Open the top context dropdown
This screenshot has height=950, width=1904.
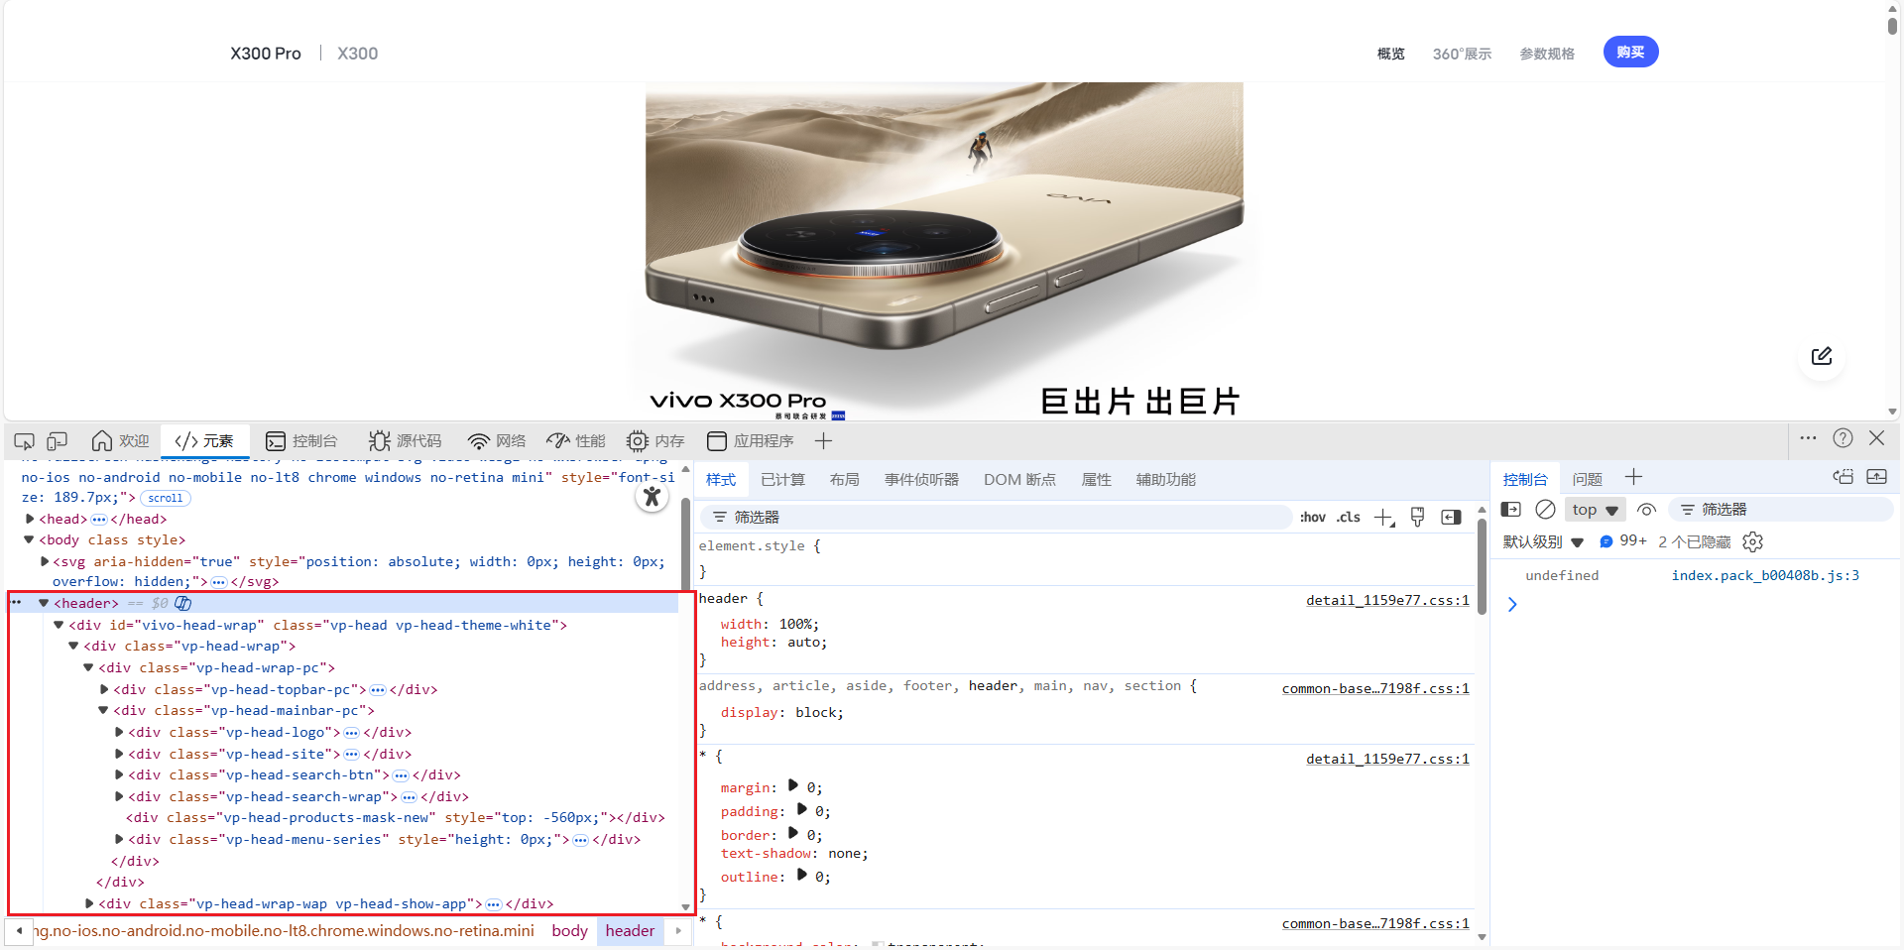(1595, 510)
